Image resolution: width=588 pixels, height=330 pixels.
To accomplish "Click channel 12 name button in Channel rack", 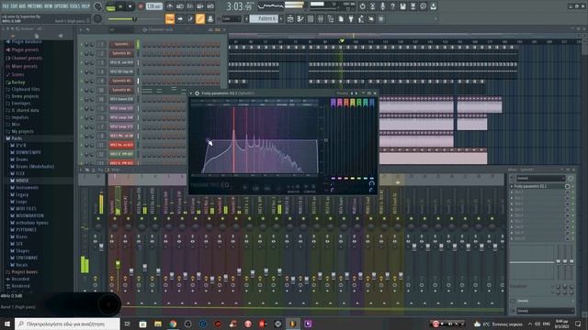I will coord(121,154).
